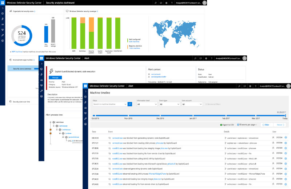The image size is (291, 189).
Task: Click the Windows logo in the Machine timeline window
Action: point(86,86)
